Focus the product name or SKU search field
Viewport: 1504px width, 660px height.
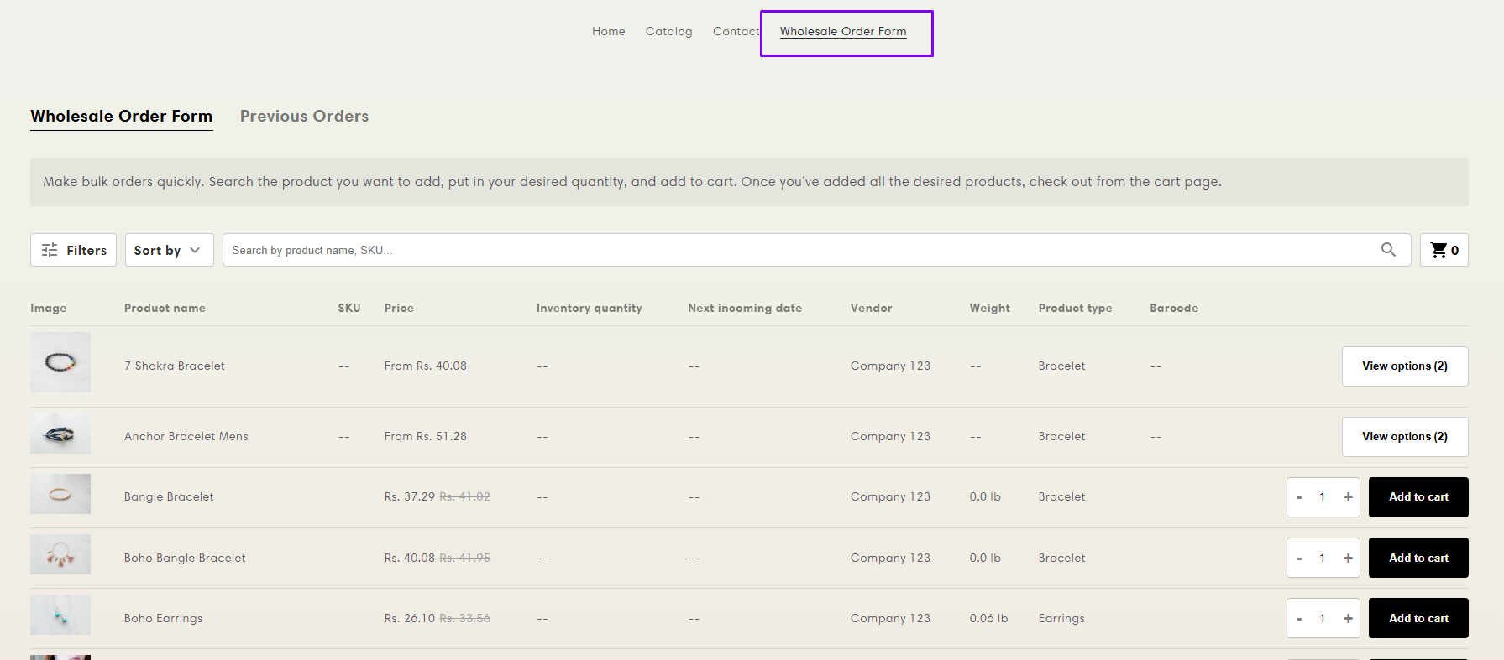tap(816, 250)
